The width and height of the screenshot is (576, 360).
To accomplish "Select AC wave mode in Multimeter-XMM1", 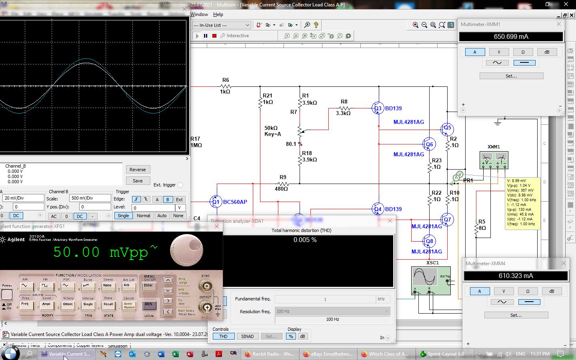I will (x=497, y=63).
